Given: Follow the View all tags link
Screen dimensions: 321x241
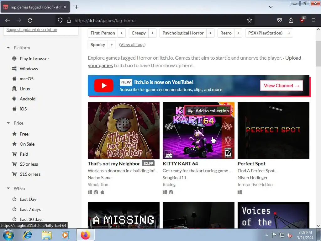Looking at the screenshot, I should (132, 45).
